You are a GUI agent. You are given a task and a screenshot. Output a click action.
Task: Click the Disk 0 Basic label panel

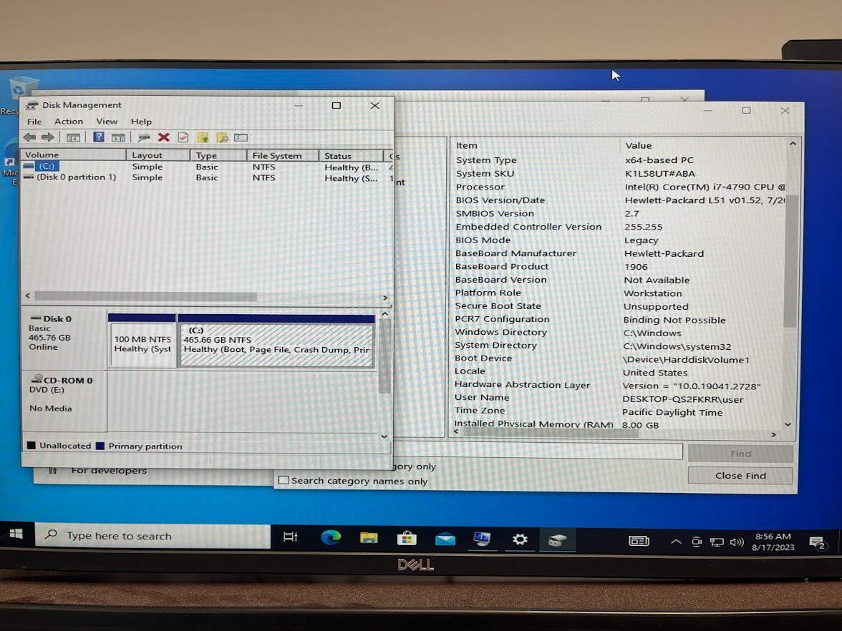click(x=64, y=339)
